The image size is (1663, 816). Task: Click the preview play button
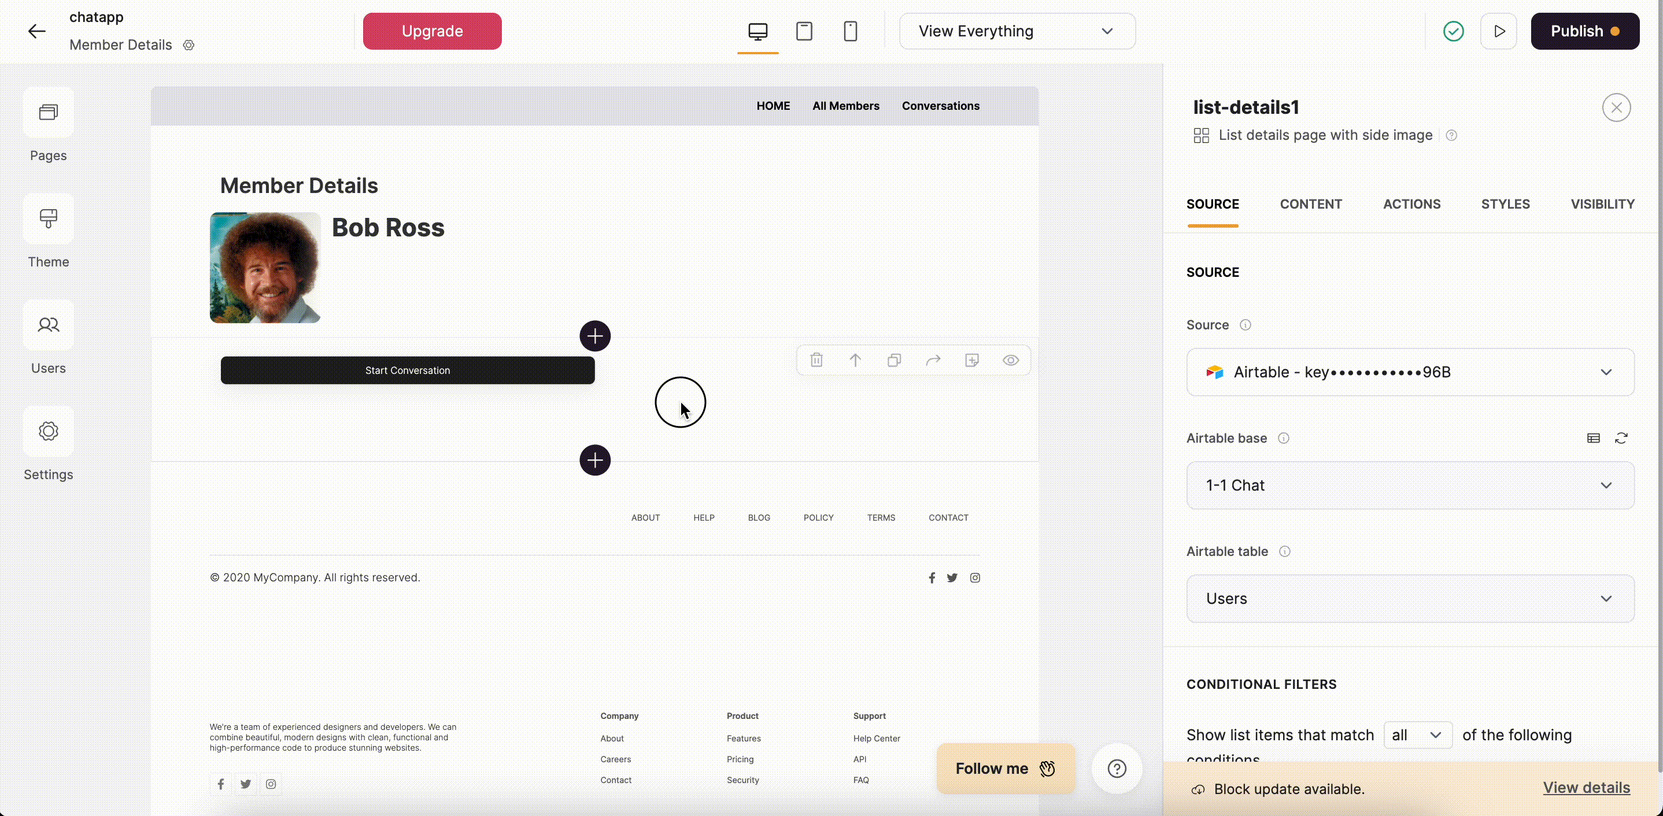tap(1498, 31)
